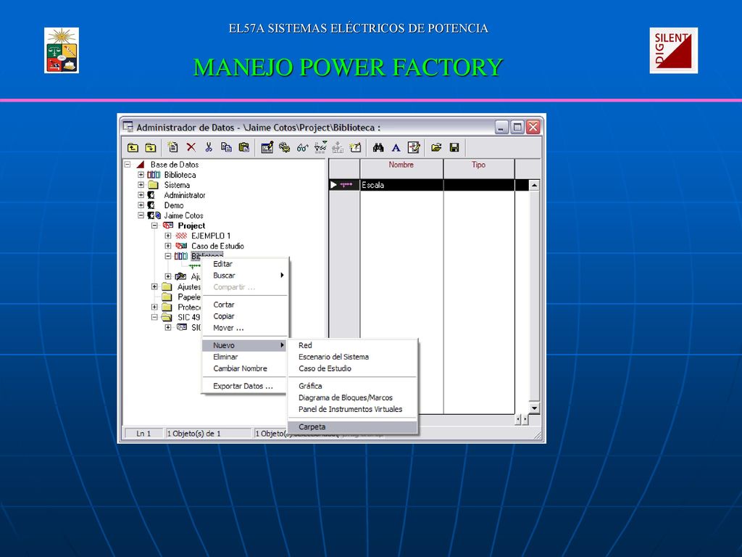
Task: Click the filter funnel toolbar icon
Action: click(x=320, y=147)
